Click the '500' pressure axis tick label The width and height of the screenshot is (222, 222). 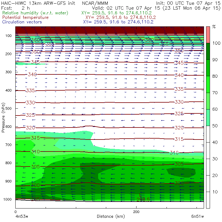(8, 109)
